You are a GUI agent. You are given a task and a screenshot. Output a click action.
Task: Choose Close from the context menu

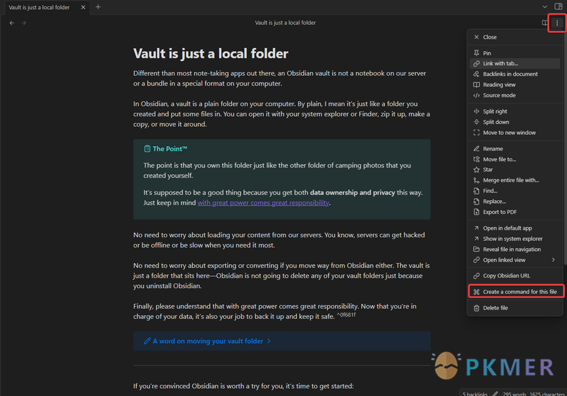point(515,37)
